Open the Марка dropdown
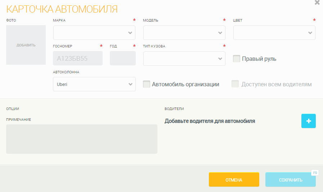 tap(94, 33)
